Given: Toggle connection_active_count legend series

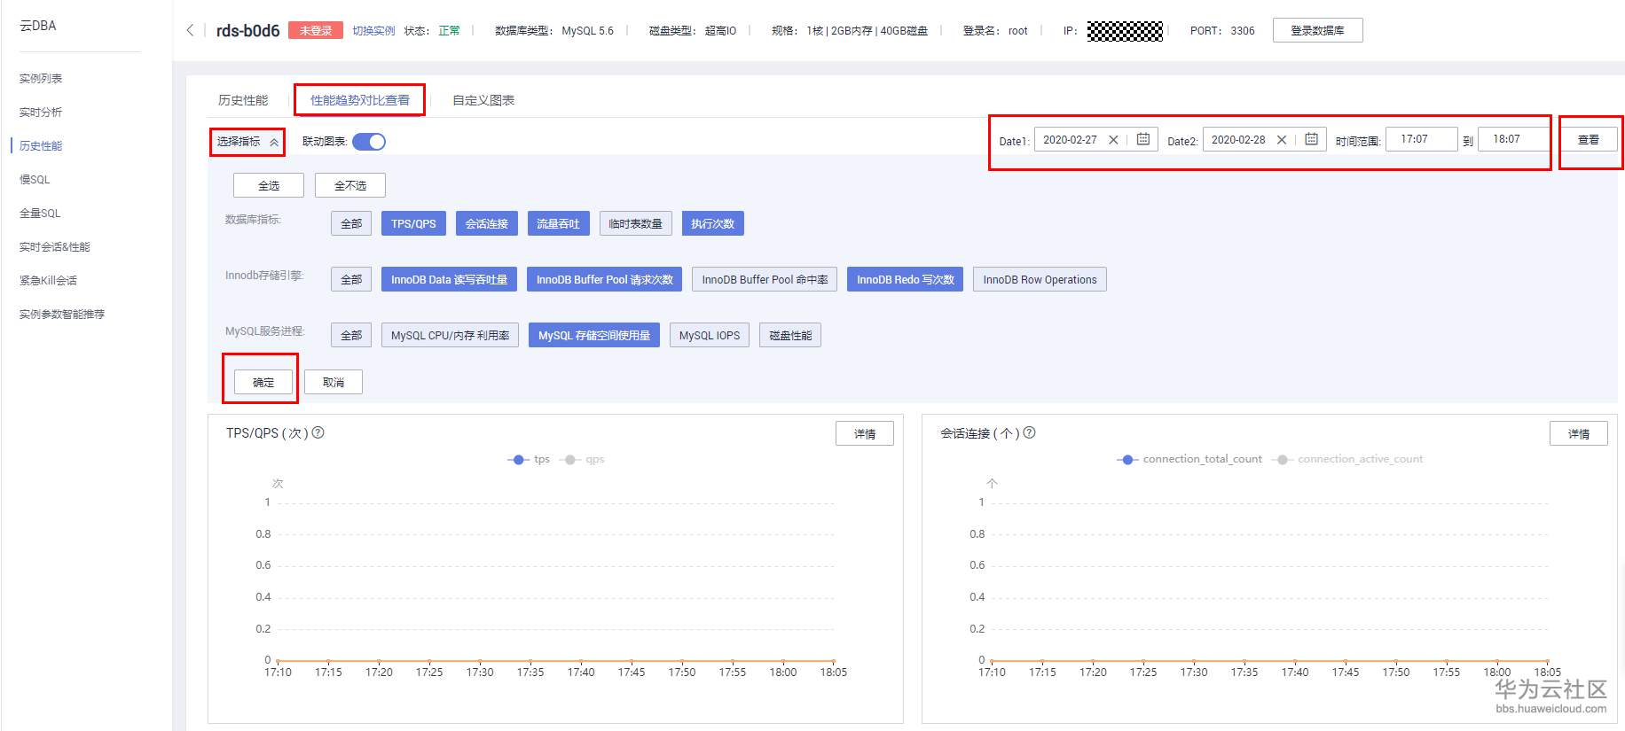Looking at the screenshot, I should [1347, 459].
